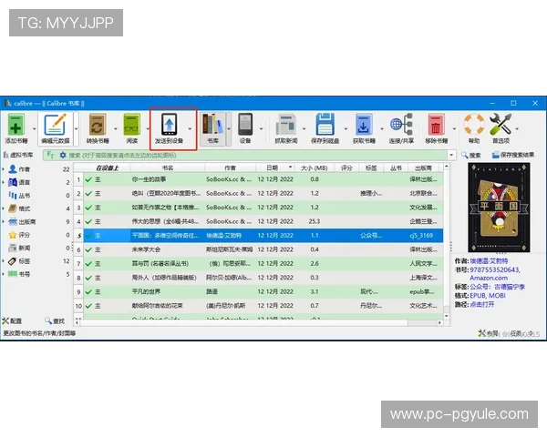Viewport: 547px width, 437px height.
Task: Open the 书库 (Library) toolbar icon
Action: coord(212,125)
